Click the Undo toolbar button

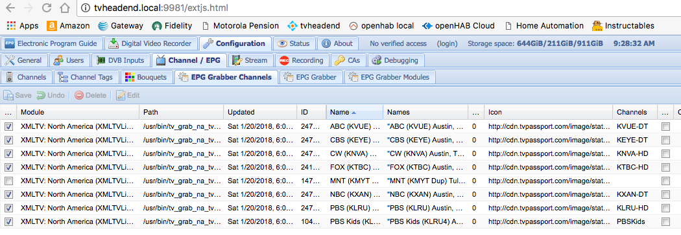point(51,95)
